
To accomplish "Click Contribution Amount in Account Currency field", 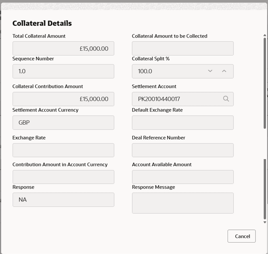I will (63, 177).
